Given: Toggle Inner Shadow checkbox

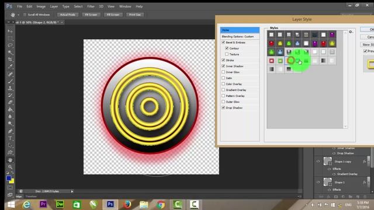Looking at the screenshot, I should (223, 66).
